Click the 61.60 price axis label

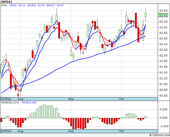click(163, 67)
